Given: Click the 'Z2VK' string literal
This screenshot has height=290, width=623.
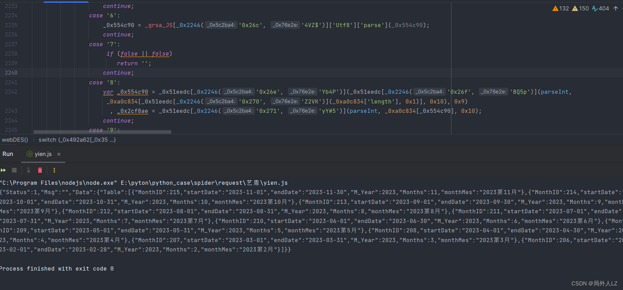Looking at the screenshot, I should click(311, 102).
